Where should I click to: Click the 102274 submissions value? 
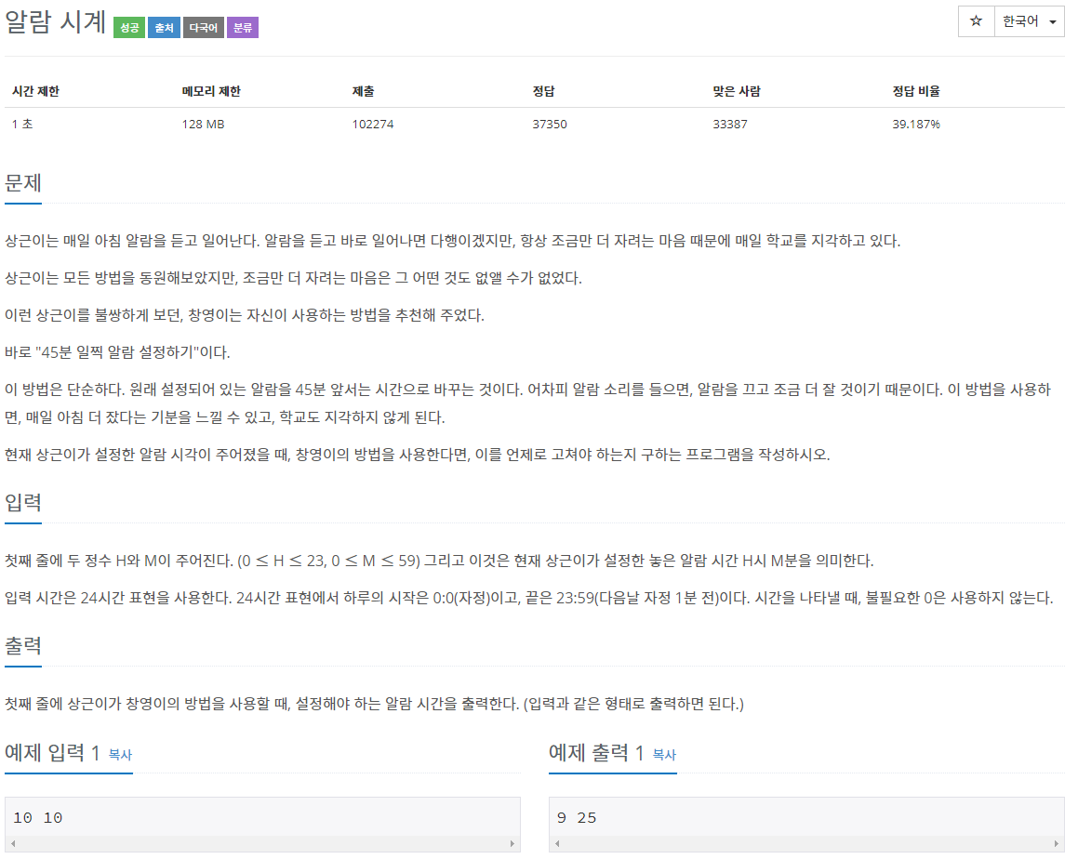(x=373, y=125)
